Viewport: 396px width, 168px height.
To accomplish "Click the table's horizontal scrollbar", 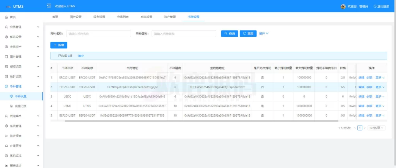I will [x=201, y=121].
